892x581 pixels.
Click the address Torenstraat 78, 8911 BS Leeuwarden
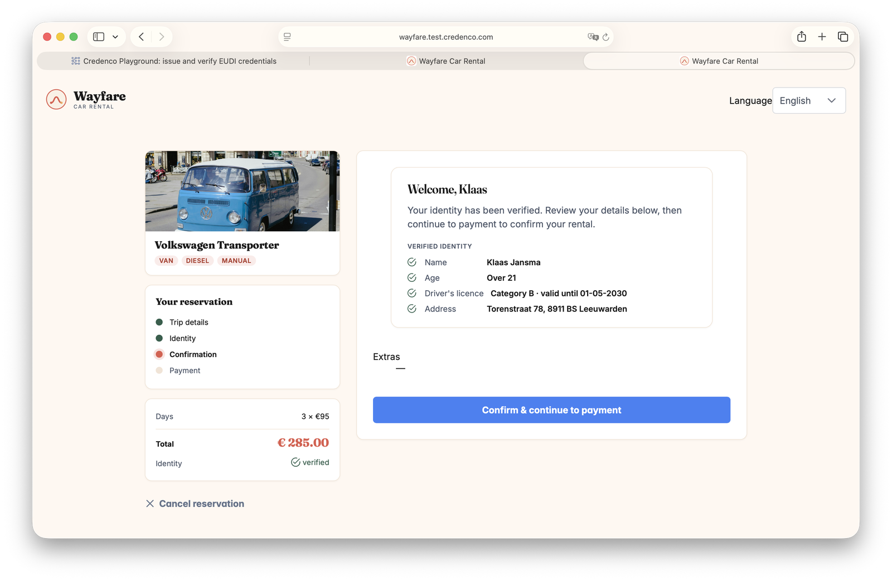coord(557,309)
